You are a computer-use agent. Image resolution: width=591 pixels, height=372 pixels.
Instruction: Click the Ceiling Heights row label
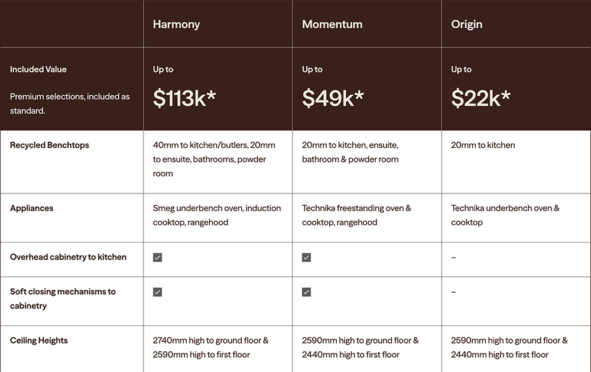pyautogui.click(x=39, y=341)
